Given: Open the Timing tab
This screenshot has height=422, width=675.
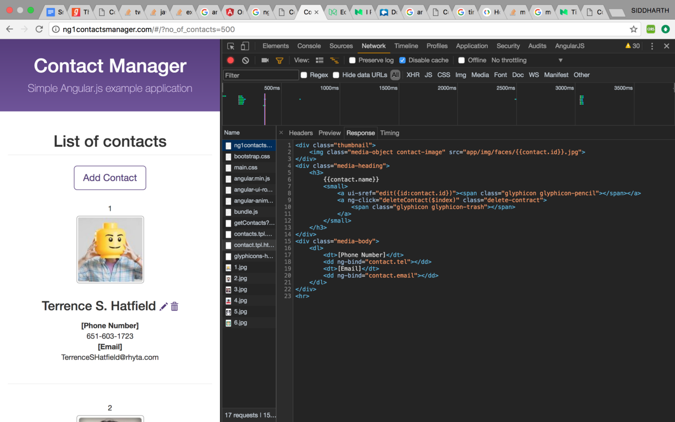Looking at the screenshot, I should [x=389, y=133].
